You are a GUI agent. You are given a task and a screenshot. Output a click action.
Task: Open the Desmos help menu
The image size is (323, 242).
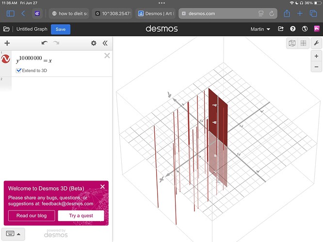[x=293, y=29]
